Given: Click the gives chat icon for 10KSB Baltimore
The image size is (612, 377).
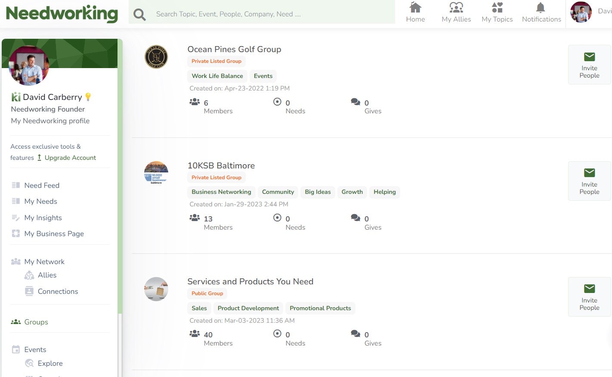Looking at the screenshot, I should pyautogui.click(x=355, y=218).
